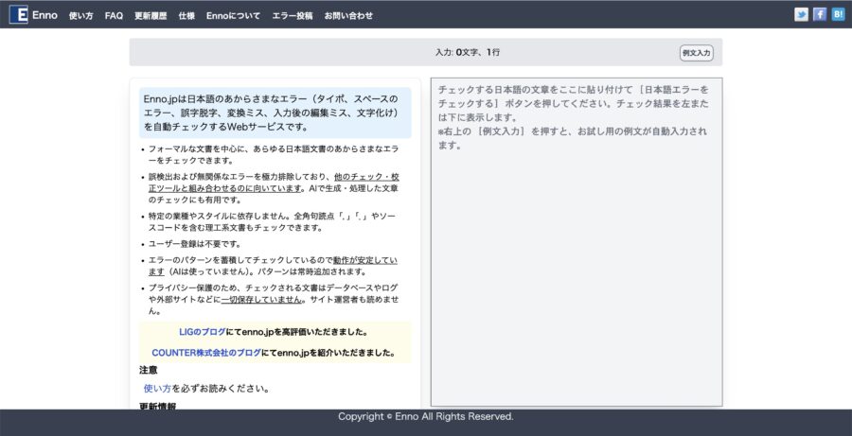Click the 入力: 0文字、1行 counter text
This screenshot has height=436, width=852.
pos(468,52)
